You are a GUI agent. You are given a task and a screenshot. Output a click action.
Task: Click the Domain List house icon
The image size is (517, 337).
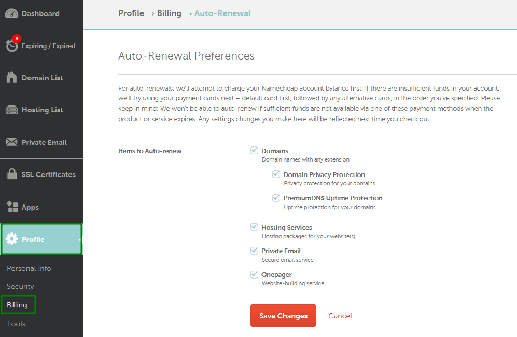click(x=11, y=77)
